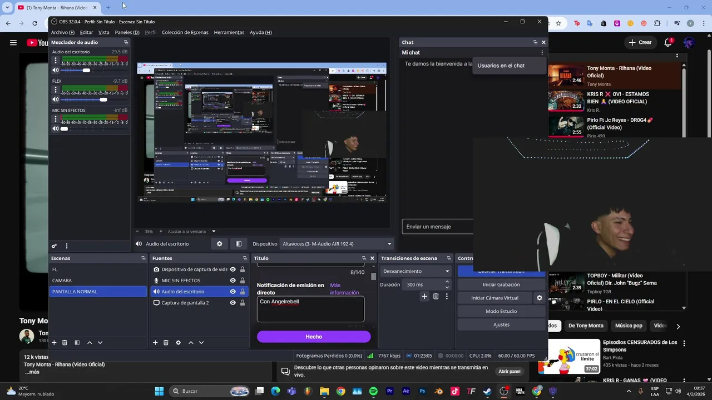This screenshot has height=400, width=712.
Task: Select the CAMARA scene
Action: (x=98, y=281)
